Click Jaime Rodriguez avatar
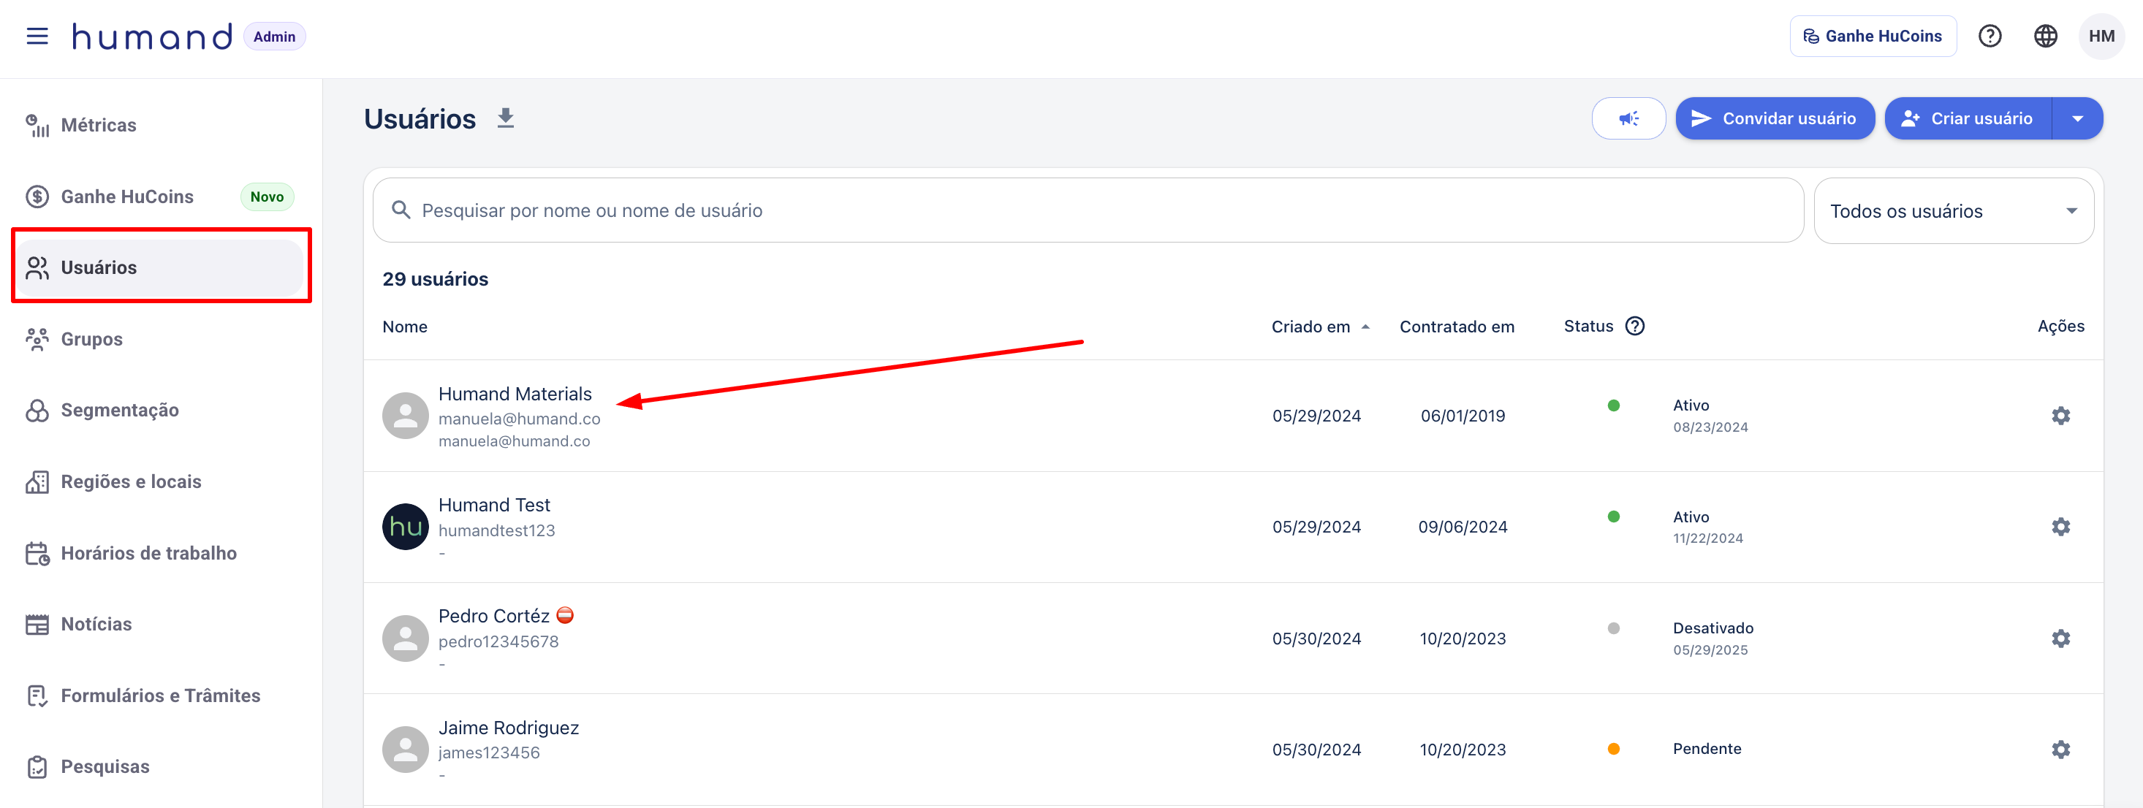2143x808 pixels. [x=405, y=750]
